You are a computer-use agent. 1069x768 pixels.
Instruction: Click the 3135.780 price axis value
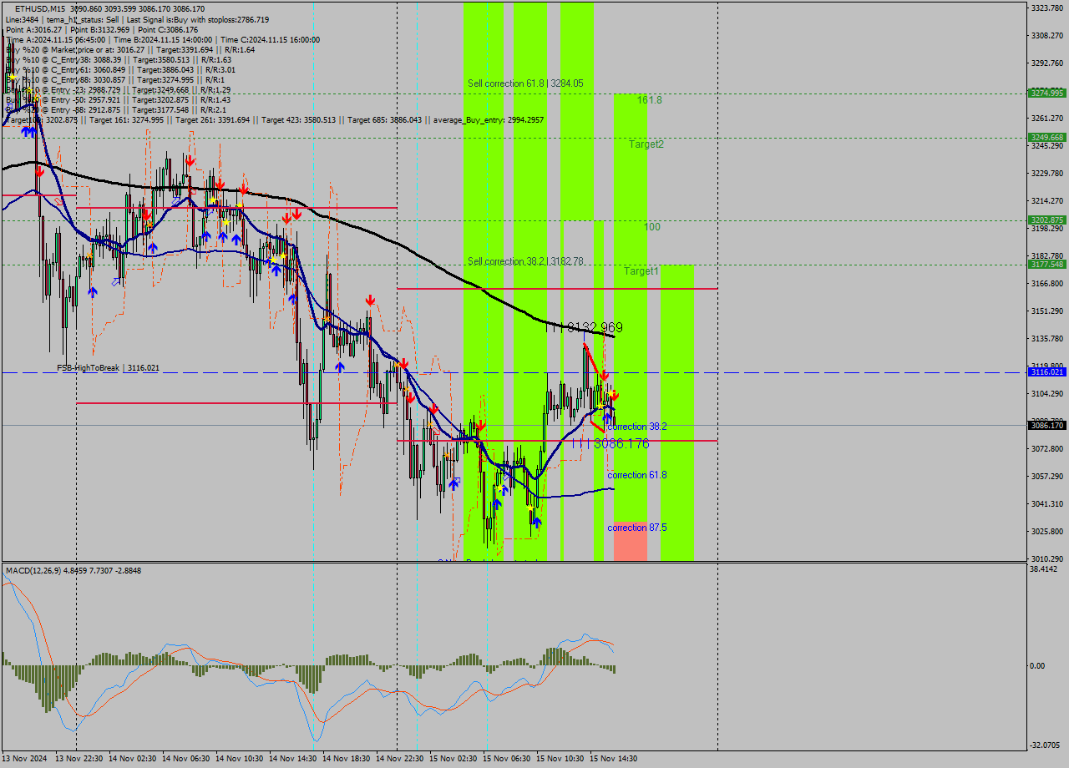1047,338
